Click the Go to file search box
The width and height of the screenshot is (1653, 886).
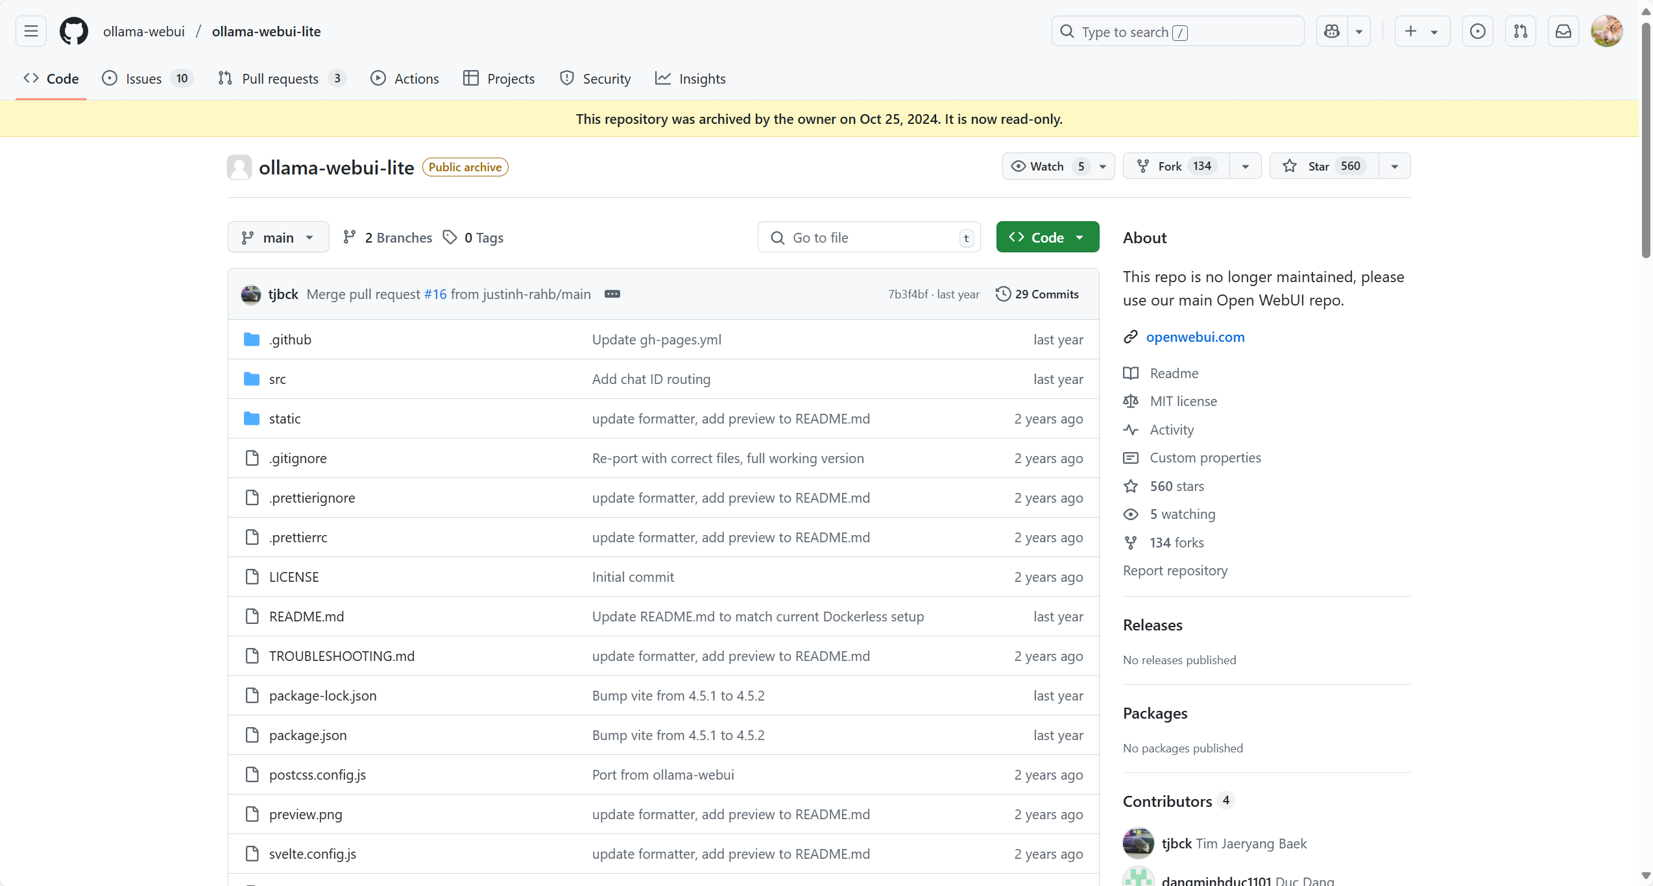coord(869,237)
